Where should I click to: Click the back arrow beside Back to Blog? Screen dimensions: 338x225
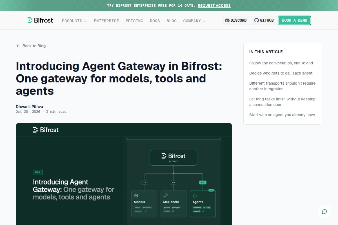tap(18, 46)
